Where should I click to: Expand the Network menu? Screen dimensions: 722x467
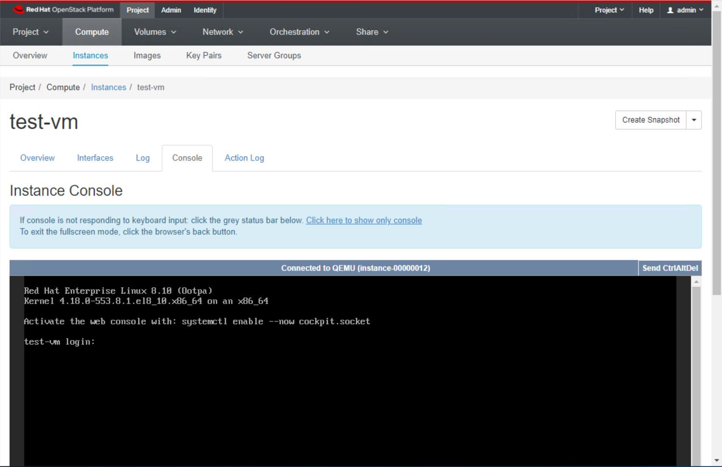click(223, 32)
